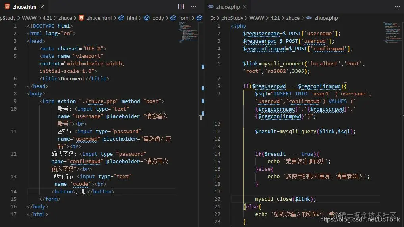Select 4.21 breadcrumb in right editor
Image resolution: width=404 pixels, height=227 pixels.
[x=275, y=18]
